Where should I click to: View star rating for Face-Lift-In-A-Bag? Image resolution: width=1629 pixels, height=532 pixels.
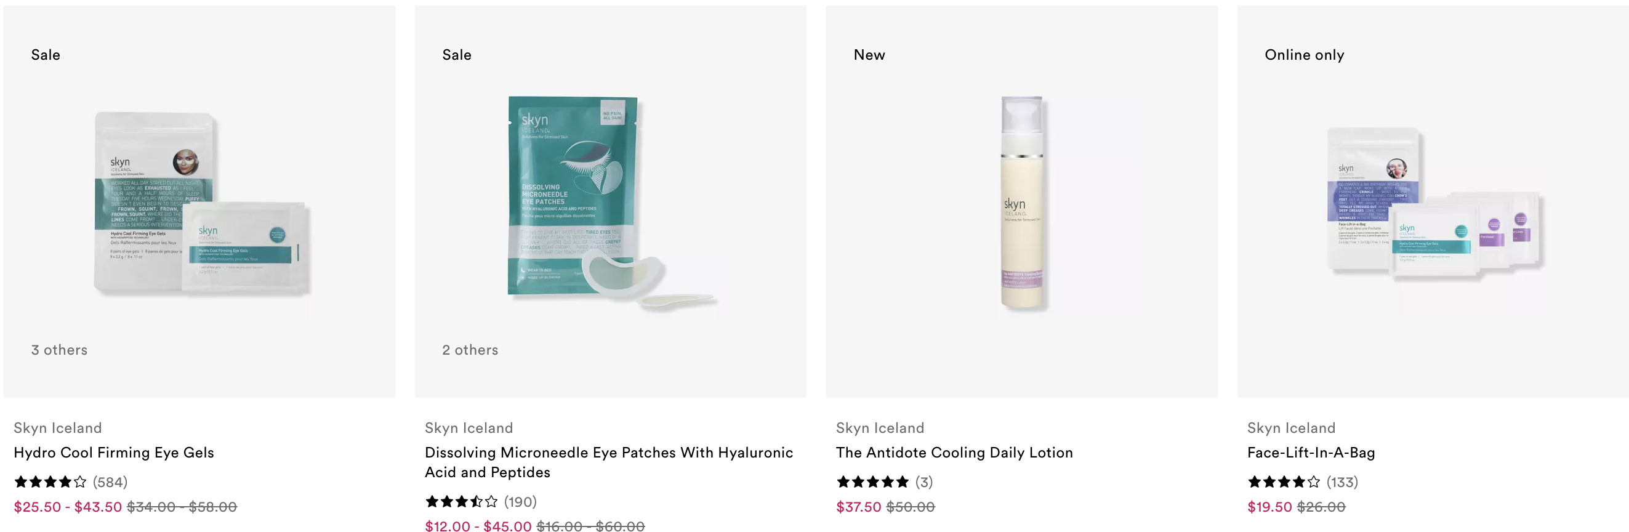[x=1284, y=482]
